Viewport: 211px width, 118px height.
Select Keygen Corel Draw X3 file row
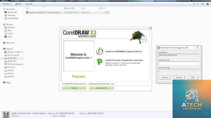68,12
